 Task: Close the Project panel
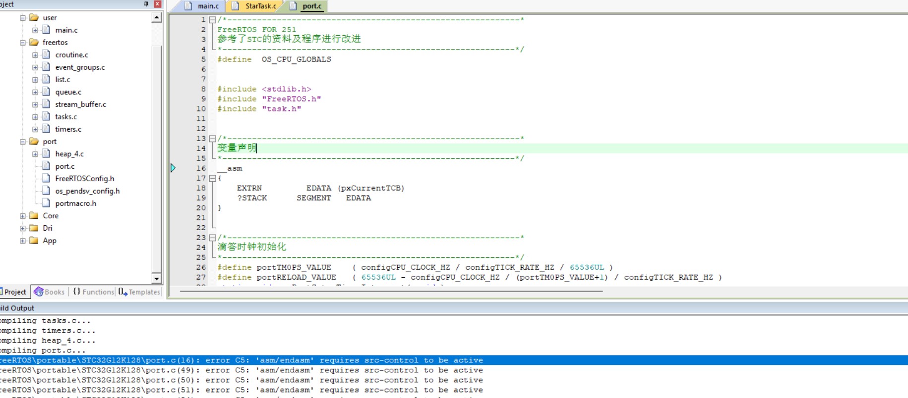pyautogui.click(x=157, y=4)
